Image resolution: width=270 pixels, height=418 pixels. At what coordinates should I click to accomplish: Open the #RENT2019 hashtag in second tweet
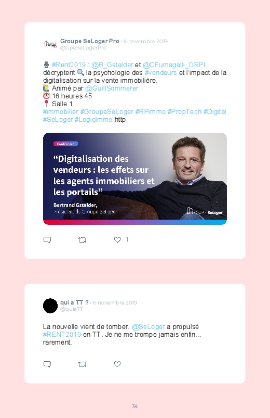tap(62, 334)
